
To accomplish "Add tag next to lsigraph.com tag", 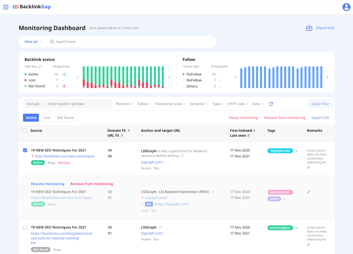I will coord(297,151).
